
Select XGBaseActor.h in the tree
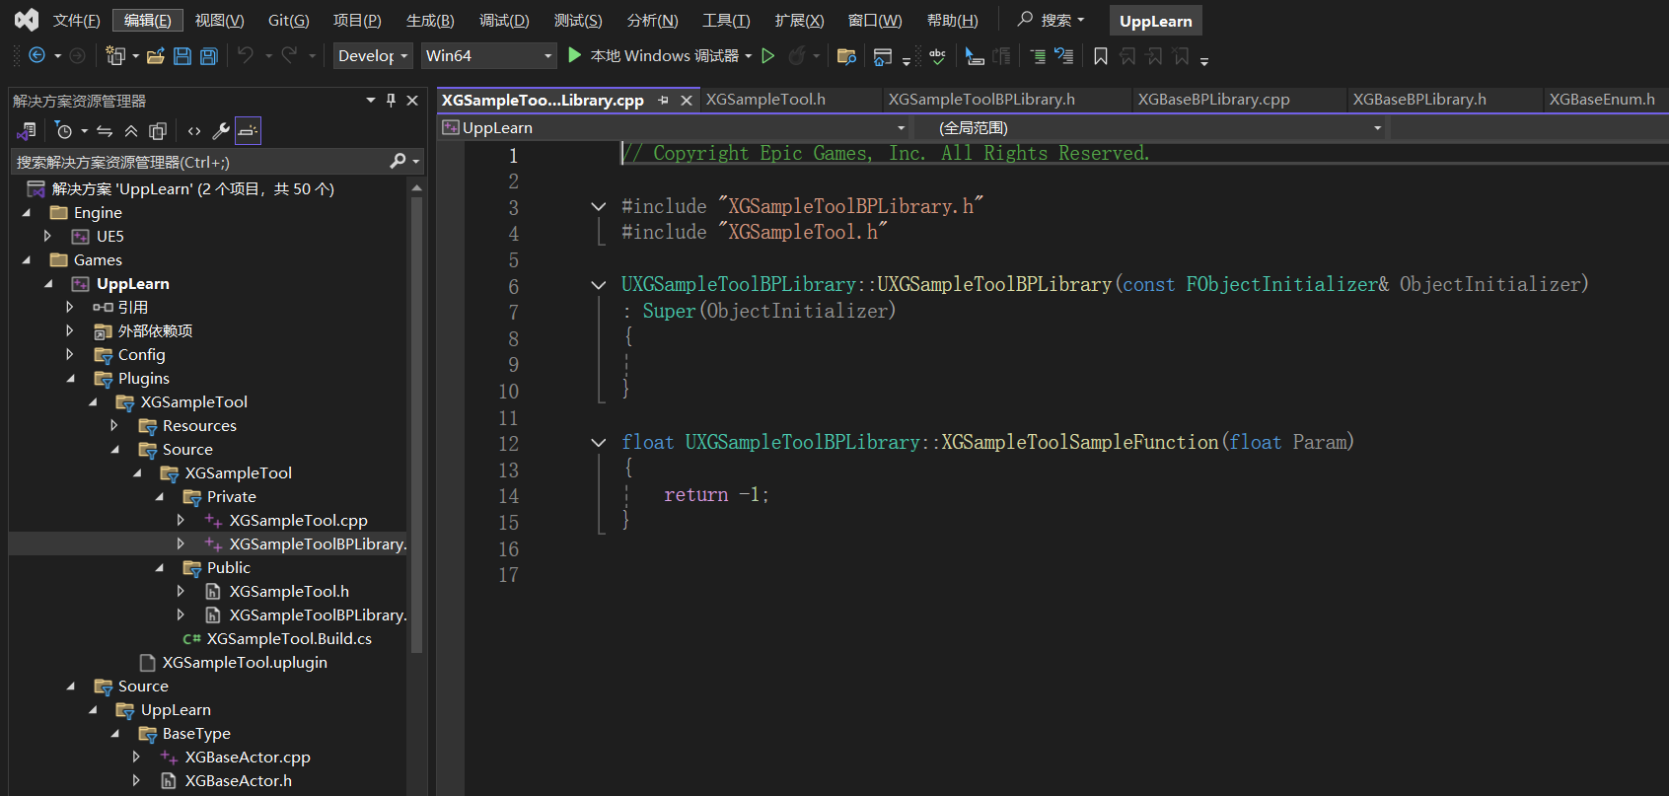point(238,780)
